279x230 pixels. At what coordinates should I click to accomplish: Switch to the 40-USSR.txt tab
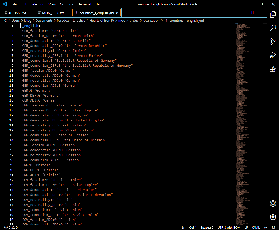click(17, 13)
